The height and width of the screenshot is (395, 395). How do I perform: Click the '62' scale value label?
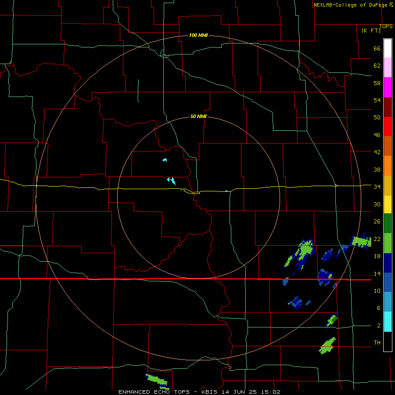tap(377, 66)
